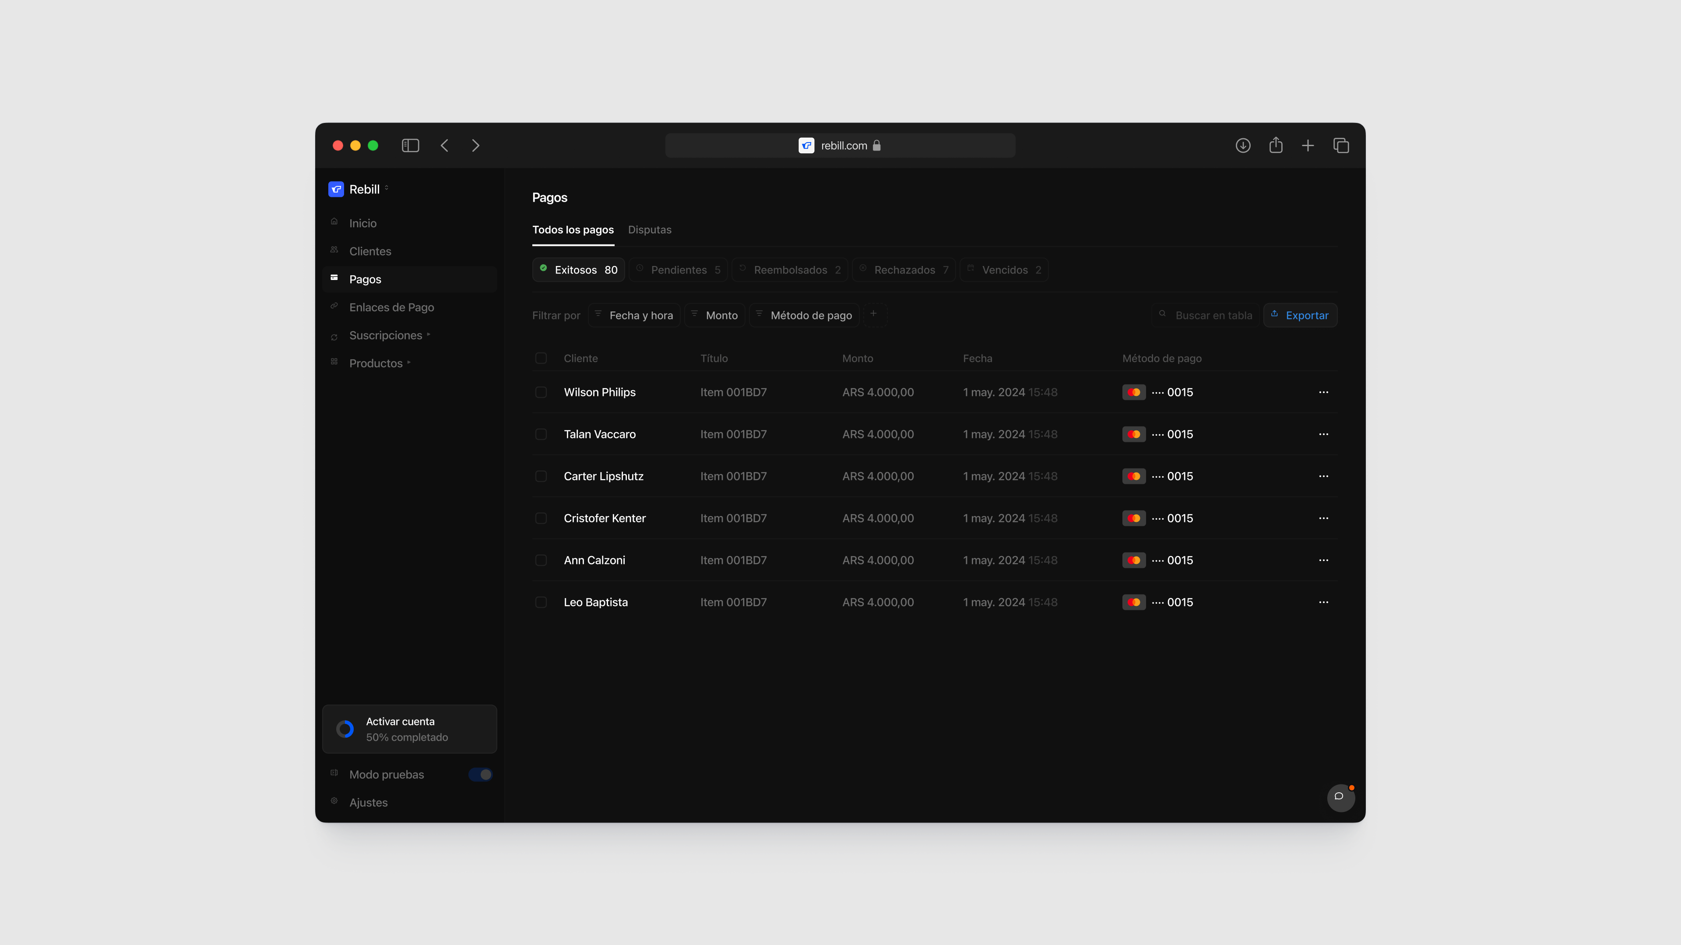Open Clientes in the sidebar

410,251
